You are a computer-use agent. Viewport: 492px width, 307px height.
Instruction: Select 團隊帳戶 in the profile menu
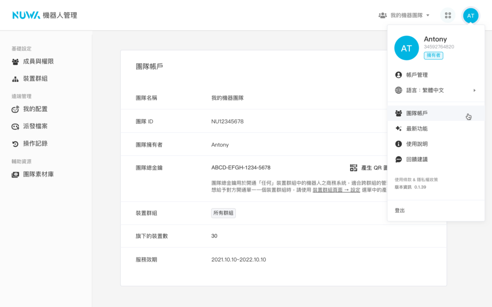(x=436, y=113)
